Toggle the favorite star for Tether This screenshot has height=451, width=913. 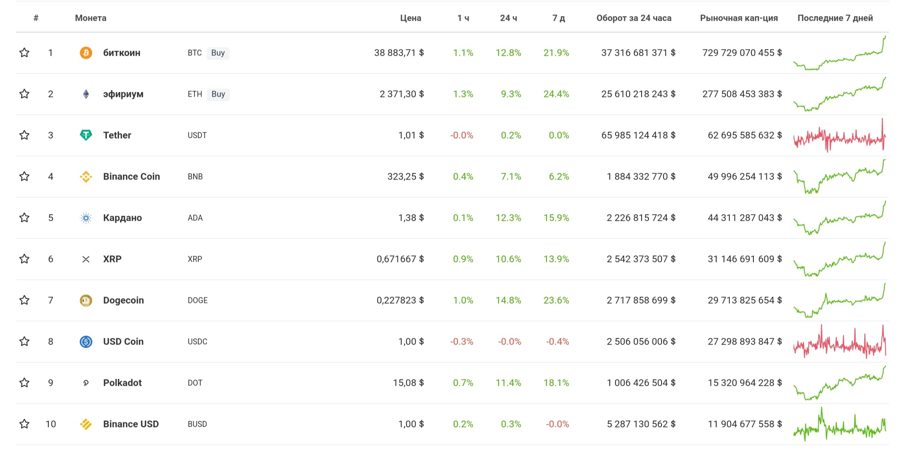click(24, 135)
